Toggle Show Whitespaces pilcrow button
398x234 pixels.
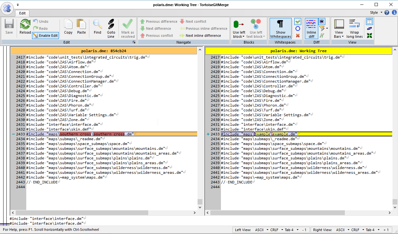point(280,28)
